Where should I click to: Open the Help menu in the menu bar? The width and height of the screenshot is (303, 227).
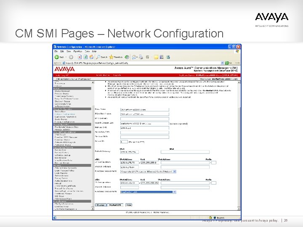click(94, 51)
